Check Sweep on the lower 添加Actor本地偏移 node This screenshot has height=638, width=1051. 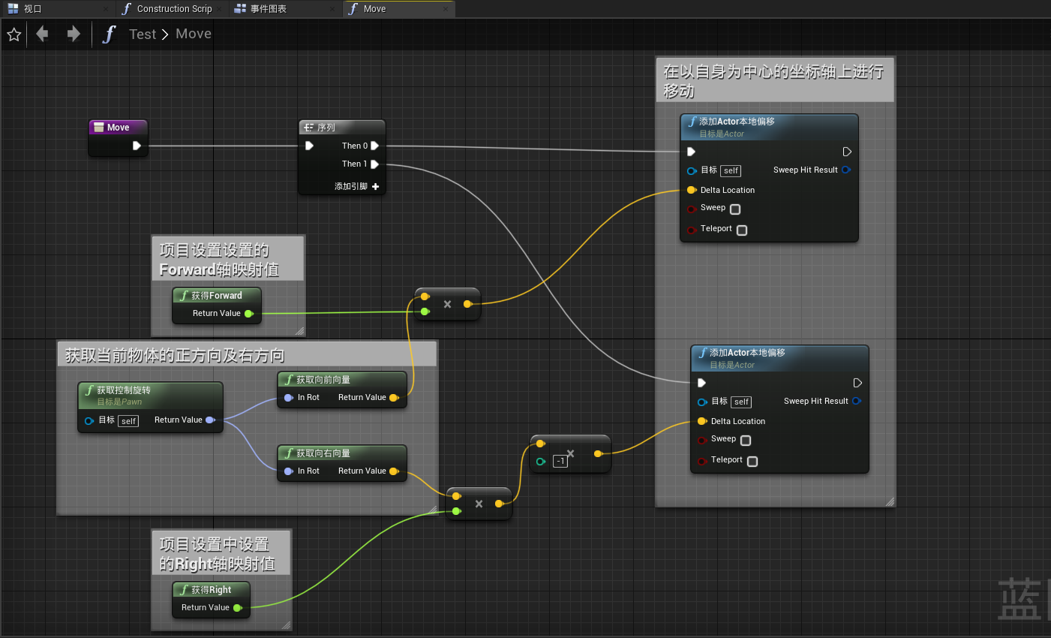(x=745, y=441)
